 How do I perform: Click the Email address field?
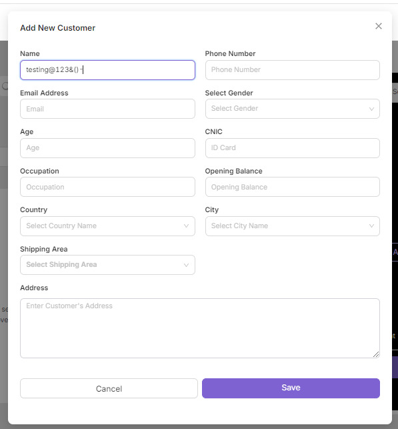point(107,109)
